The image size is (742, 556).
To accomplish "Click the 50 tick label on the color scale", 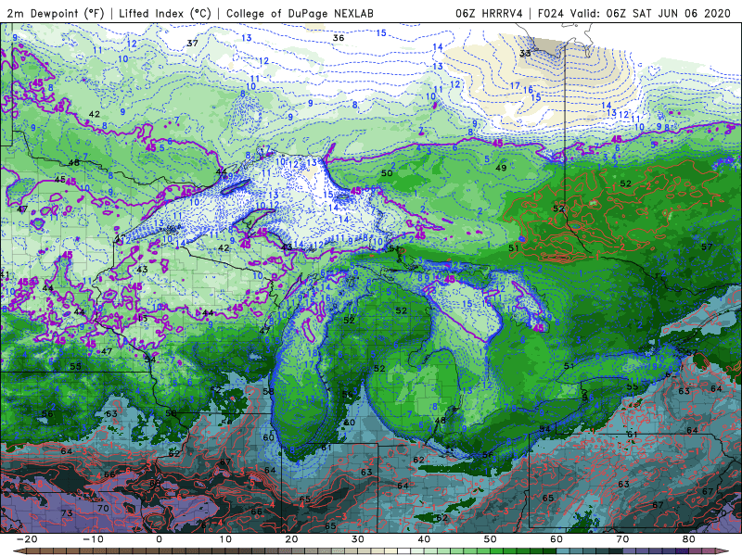I will [x=491, y=539].
